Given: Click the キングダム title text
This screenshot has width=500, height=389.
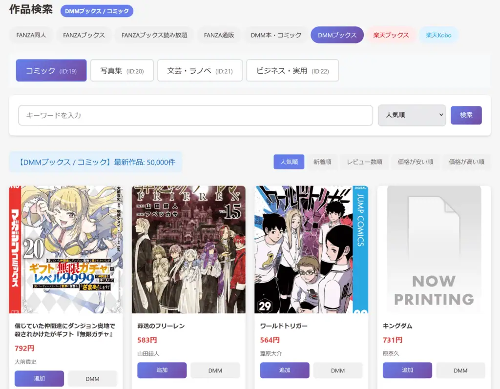Looking at the screenshot, I should click(x=397, y=326).
